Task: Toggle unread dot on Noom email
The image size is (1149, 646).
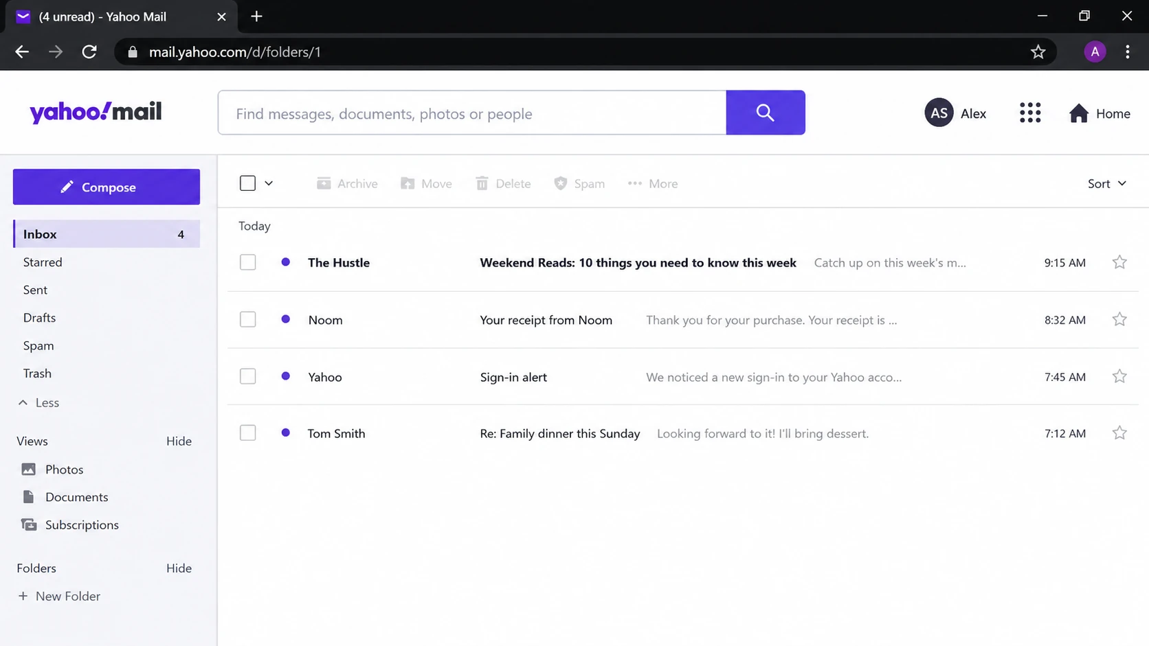Action: 286,319
